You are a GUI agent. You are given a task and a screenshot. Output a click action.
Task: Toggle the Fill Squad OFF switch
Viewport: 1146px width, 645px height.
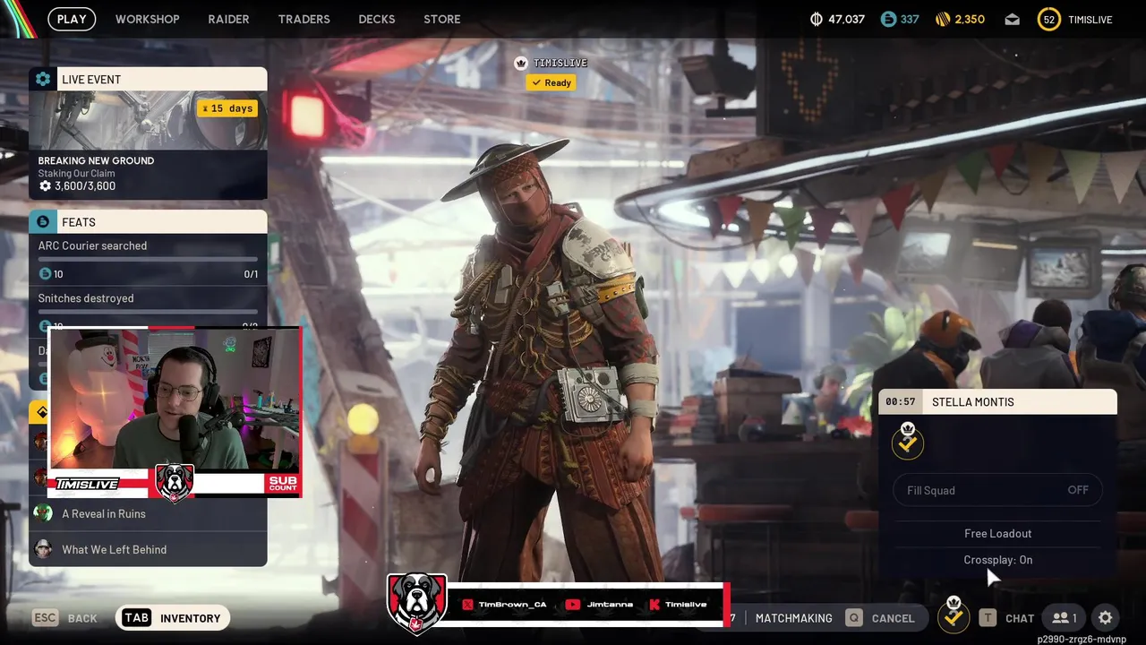coord(997,490)
